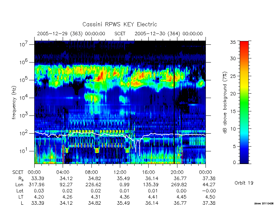Image resolution: width=274 pixels, height=205 pixels.
Task: Click the value 37.38 in the Rs row
Action: [209, 178]
